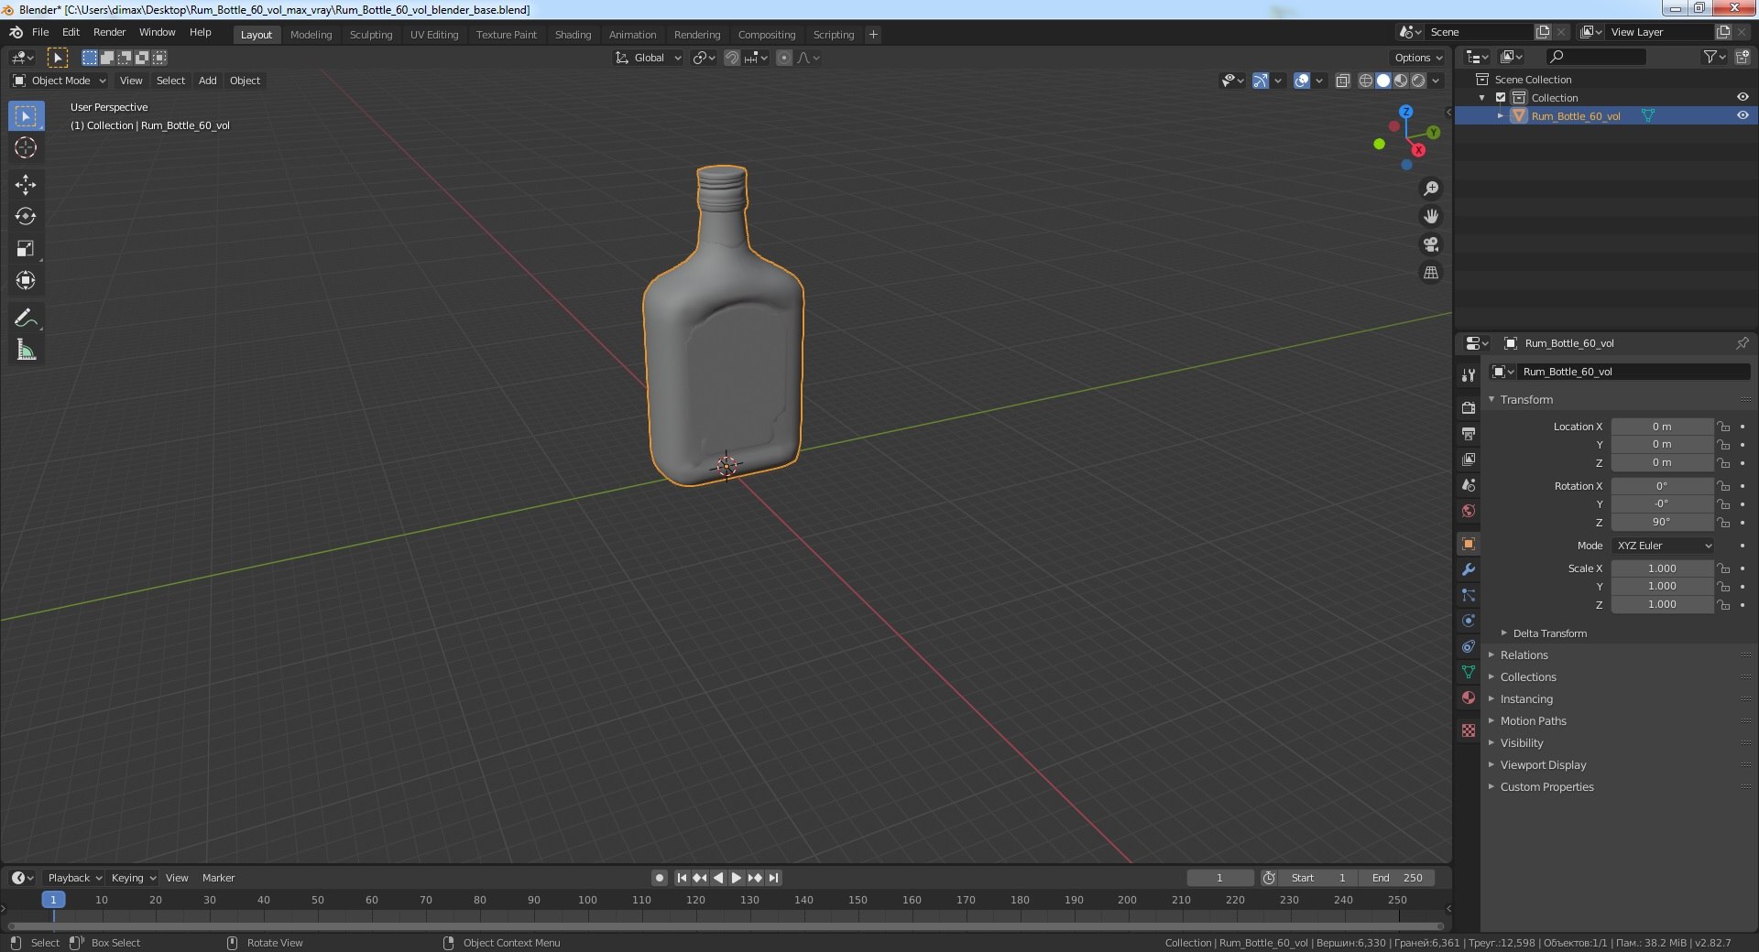Expand Rum_Bottle_60_vol in the outliner

(x=1501, y=116)
